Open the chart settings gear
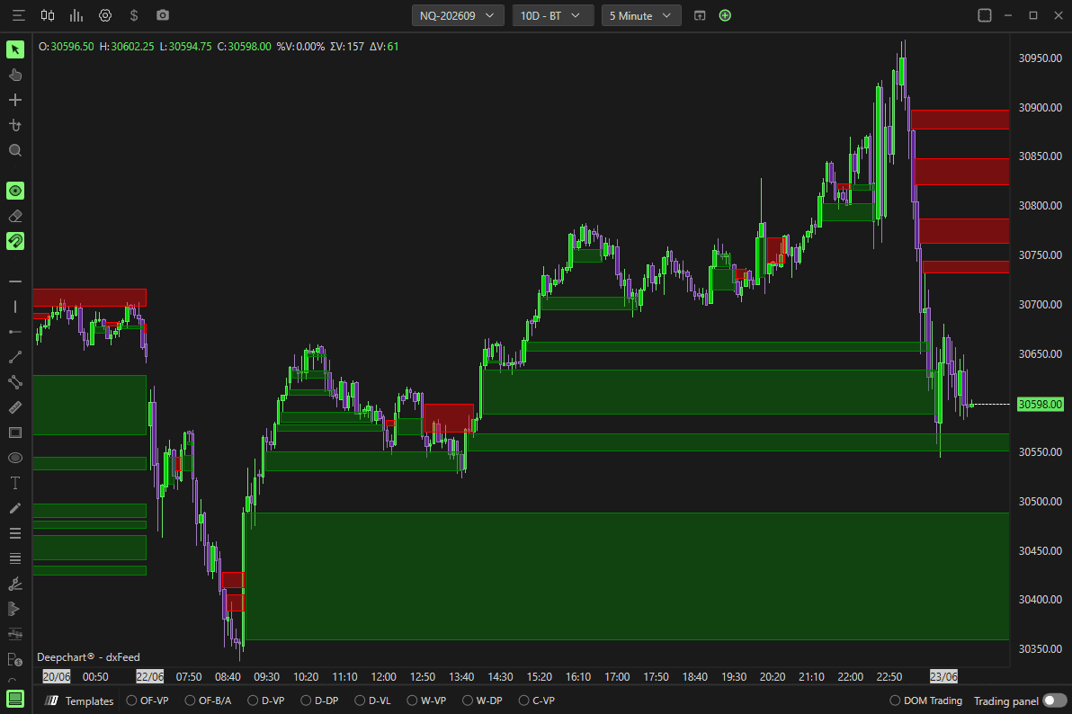1072x714 pixels. [x=105, y=15]
